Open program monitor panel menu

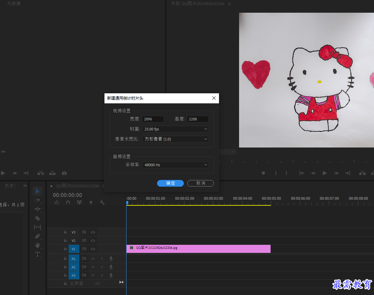229,4
